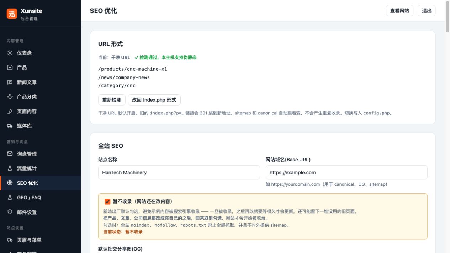Viewport: 450px width, 253px height.
Task: Click the 营销与询盘 section label
Action: [x=17, y=141]
